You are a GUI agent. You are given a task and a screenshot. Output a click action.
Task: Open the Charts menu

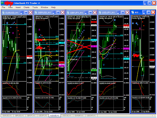click(x=26, y=7)
